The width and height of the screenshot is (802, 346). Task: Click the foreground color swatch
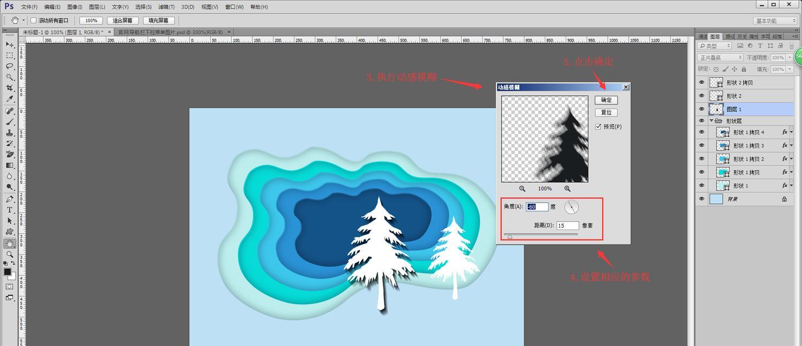(8, 272)
